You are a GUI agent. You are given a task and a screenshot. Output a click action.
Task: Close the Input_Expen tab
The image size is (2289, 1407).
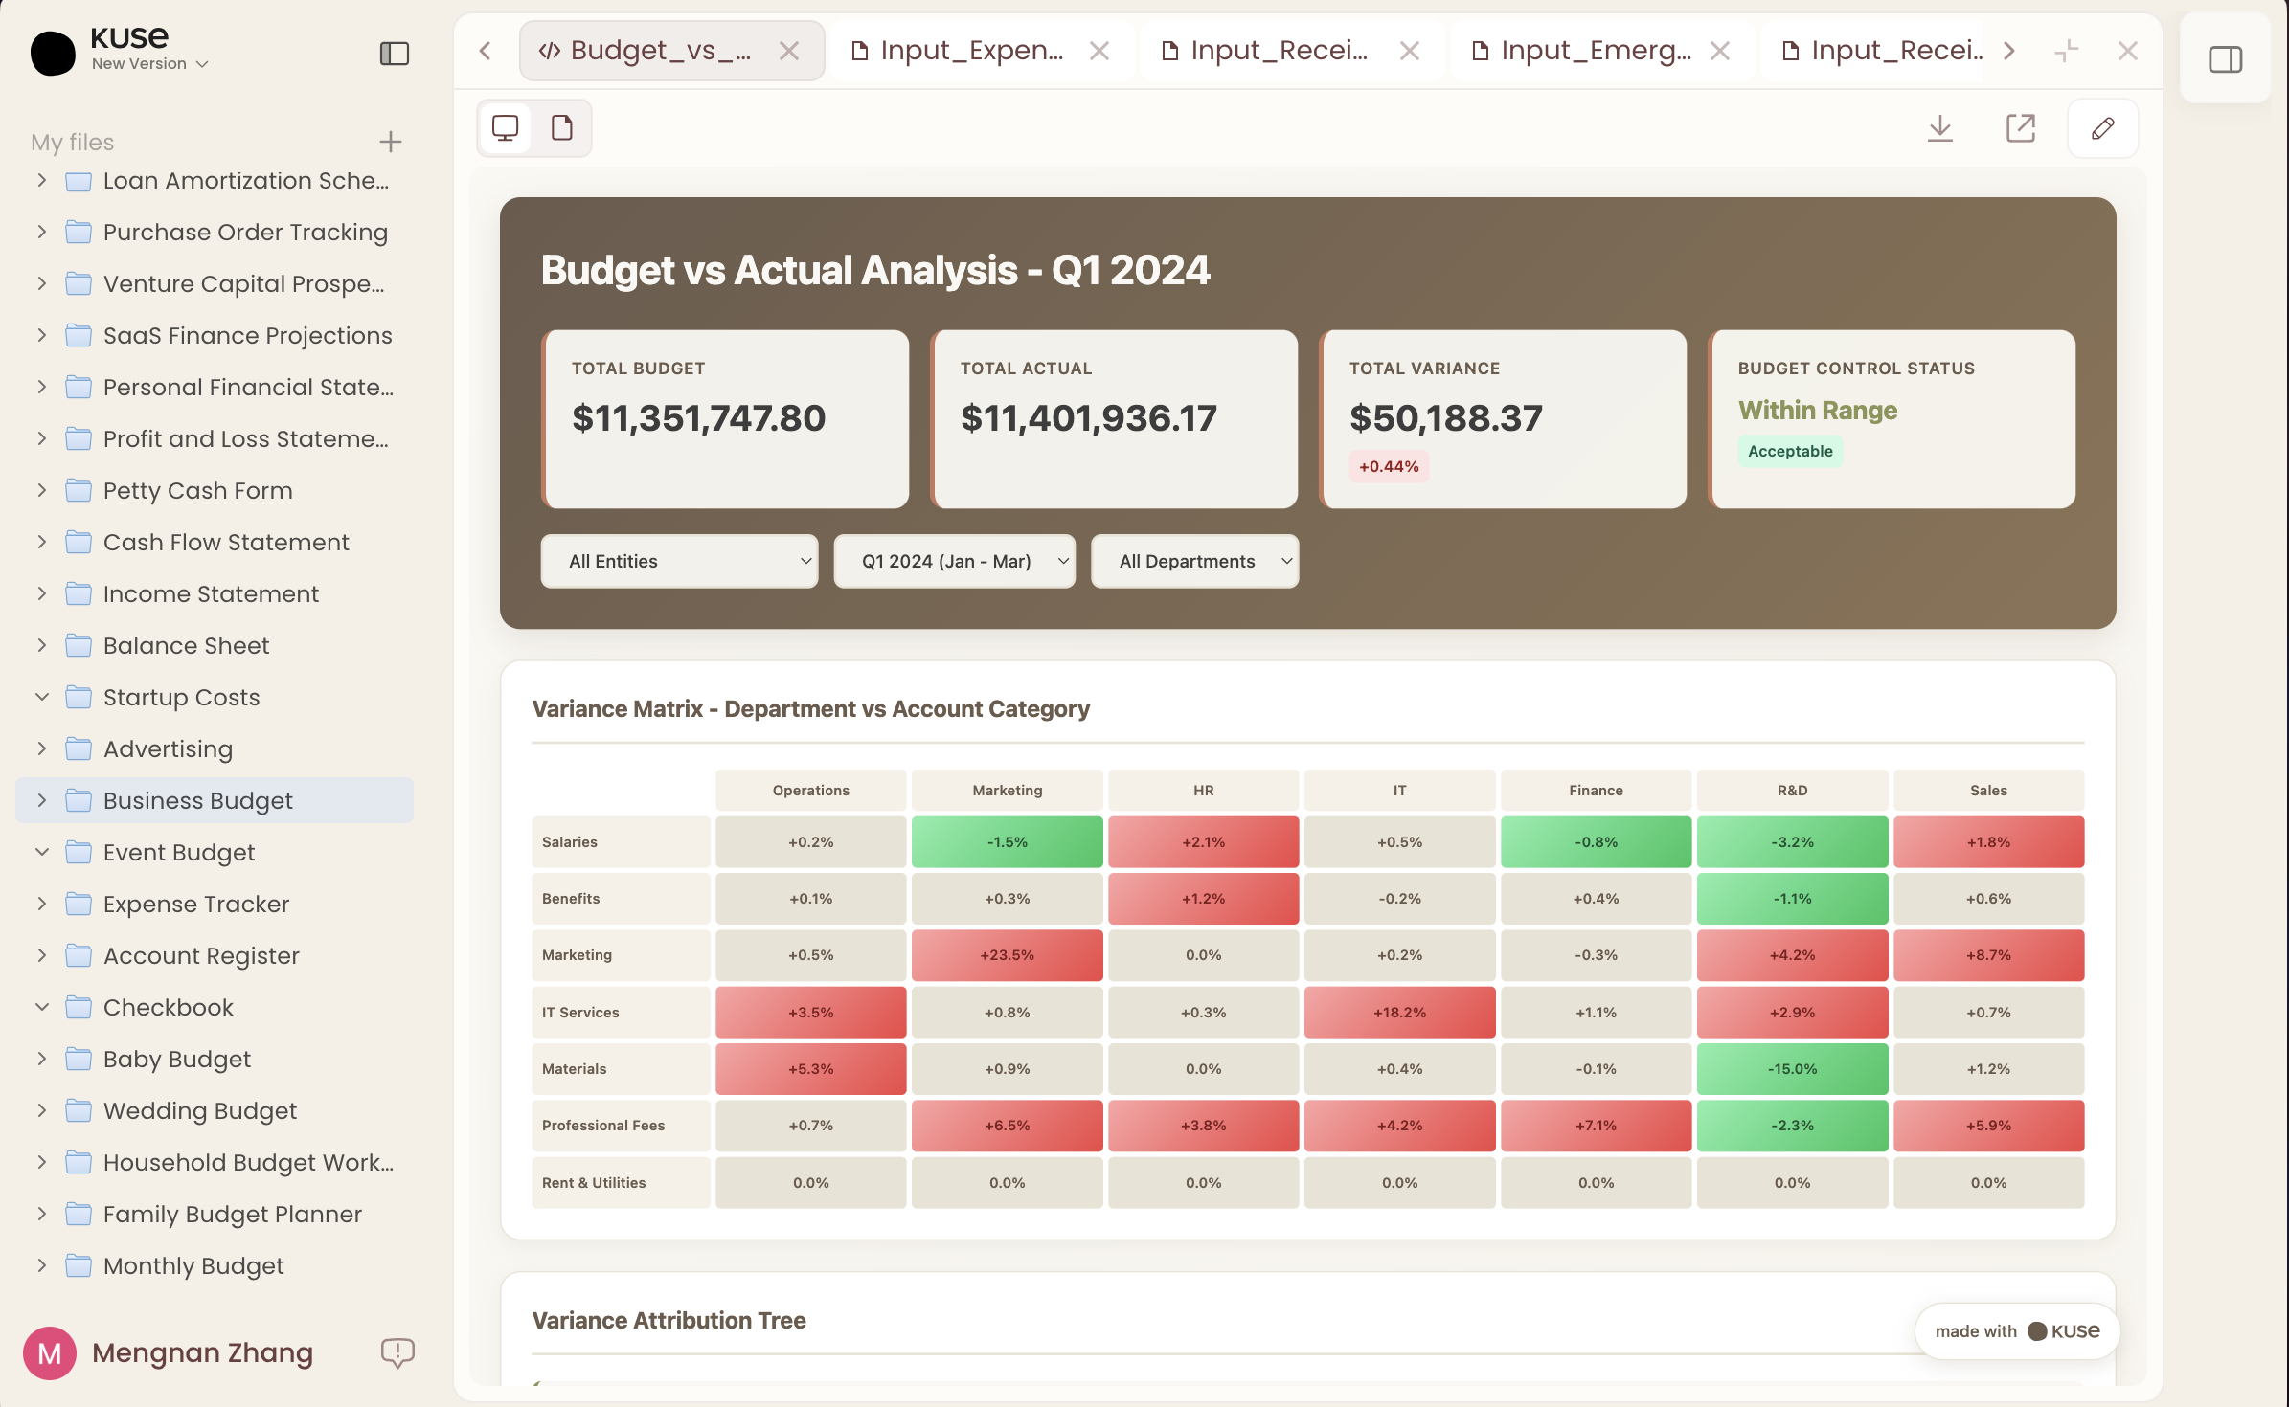[1099, 51]
